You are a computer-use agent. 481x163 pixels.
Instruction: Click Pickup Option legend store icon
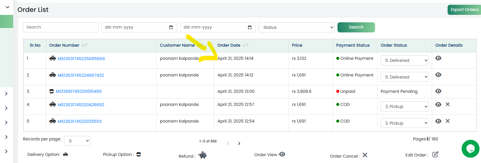coord(138,154)
